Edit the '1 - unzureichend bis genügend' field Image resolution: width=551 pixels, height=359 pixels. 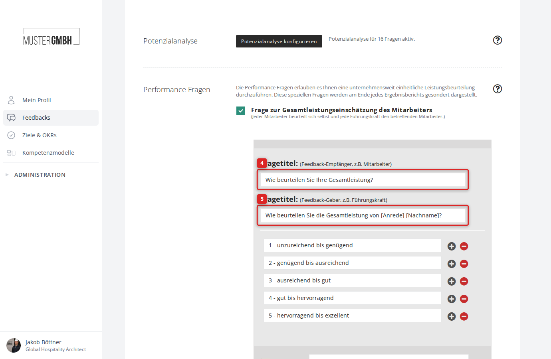353,245
